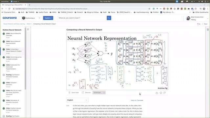Click the Neural Network Representation video slide
The height and width of the screenshot is (118, 210).
point(117,61)
